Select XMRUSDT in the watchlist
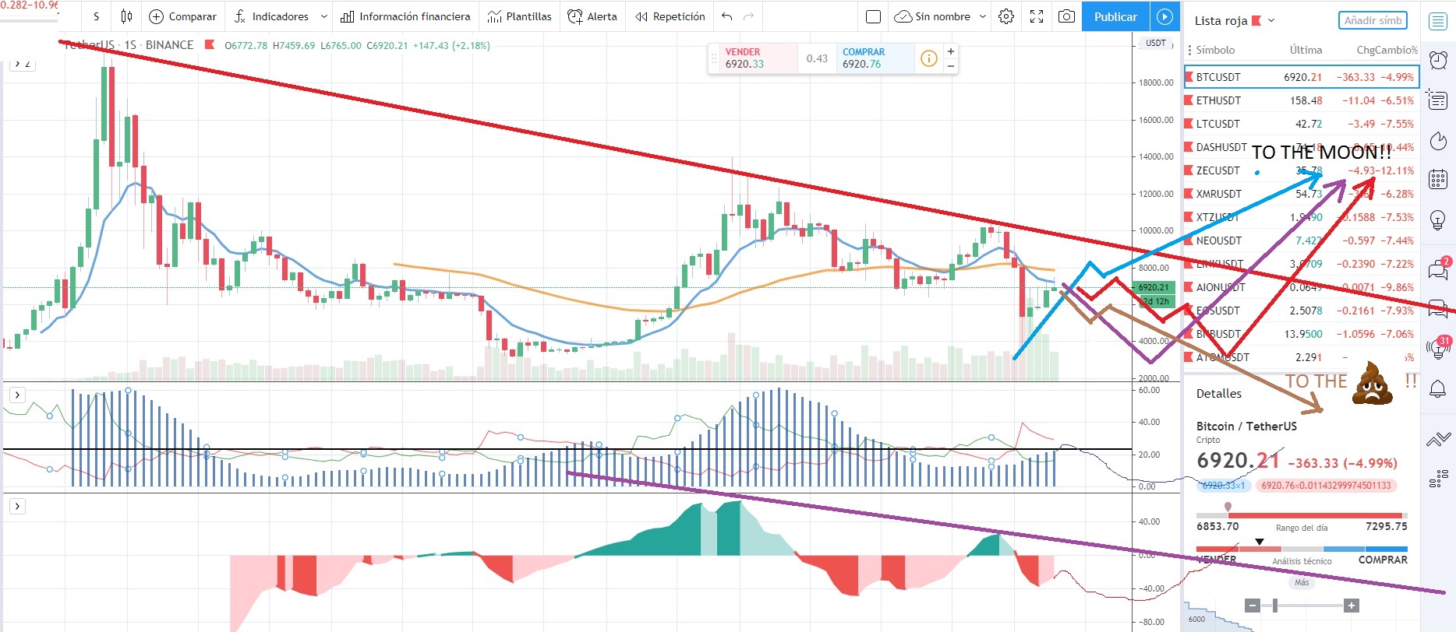 coord(1302,194)
